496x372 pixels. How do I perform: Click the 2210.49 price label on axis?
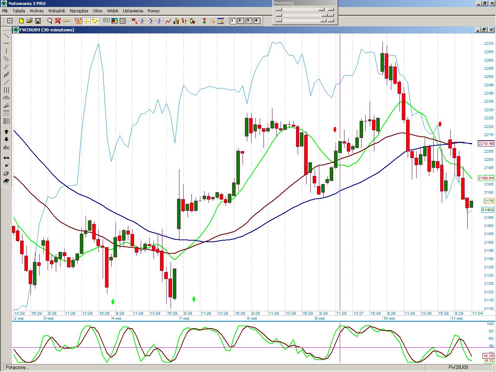(x=486, y=144)
